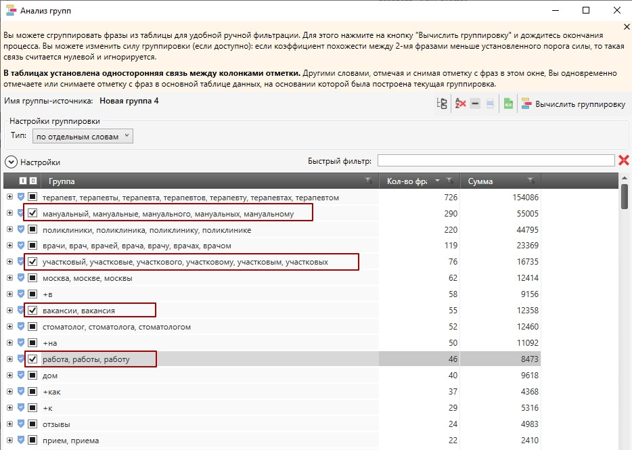The height and width of the screenshot is (450, 632).
Task: Click the collapse-all minus toolbar icon
Action: 476,104
